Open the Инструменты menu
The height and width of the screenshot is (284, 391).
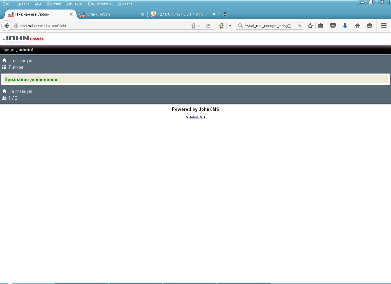(x=100, y=3)
